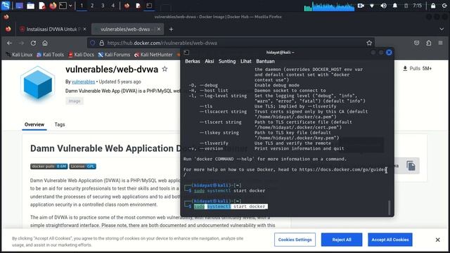This screenshot has width=450, height=253.
Task: Open the file manager panel launcher
Action: 30,6
